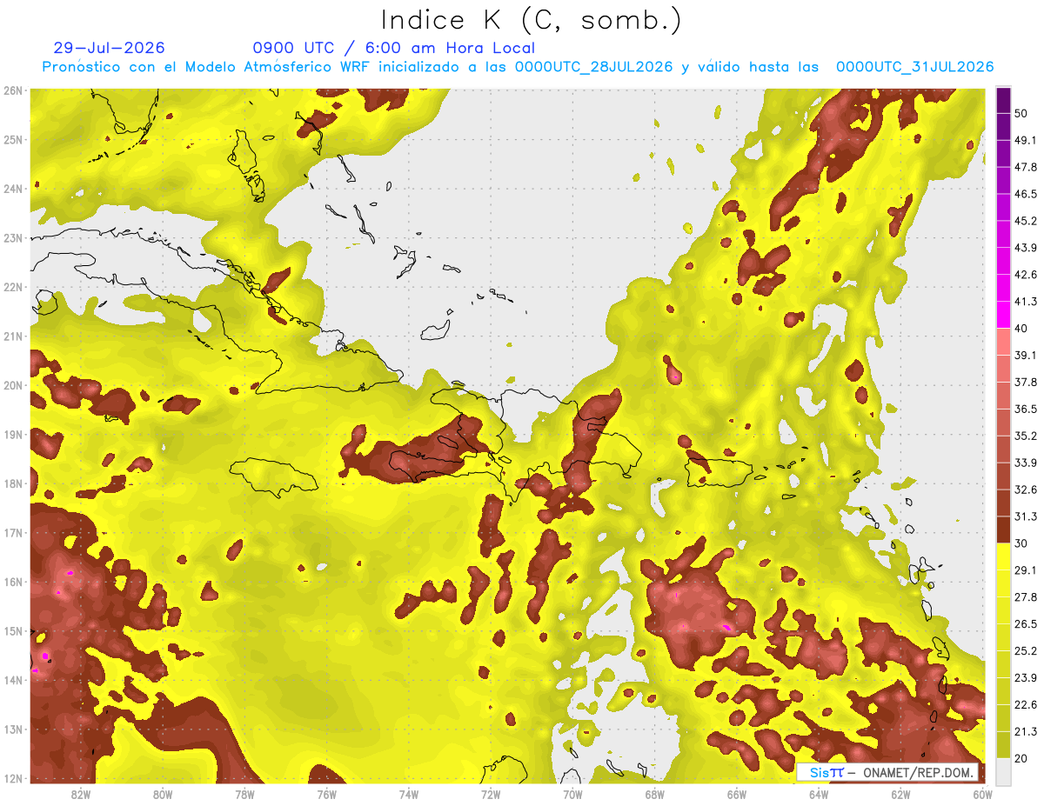
Task: Click the "0000UTC_28JUL2026" initialization timestamp
Action: pos(594,67)
